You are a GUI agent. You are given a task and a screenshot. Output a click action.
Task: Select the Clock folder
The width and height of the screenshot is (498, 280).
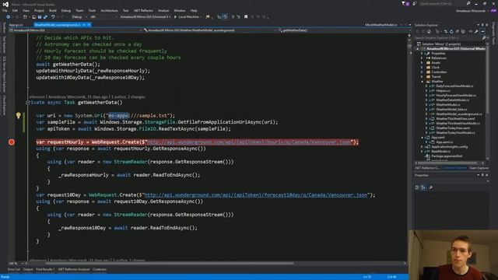[435, 68]
